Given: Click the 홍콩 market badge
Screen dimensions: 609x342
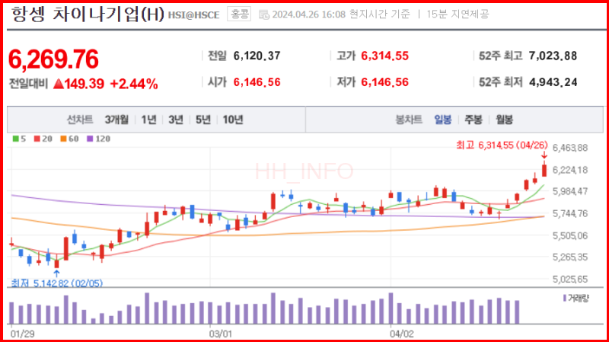Looking at the screenshot, I should [x=239, y=14].
